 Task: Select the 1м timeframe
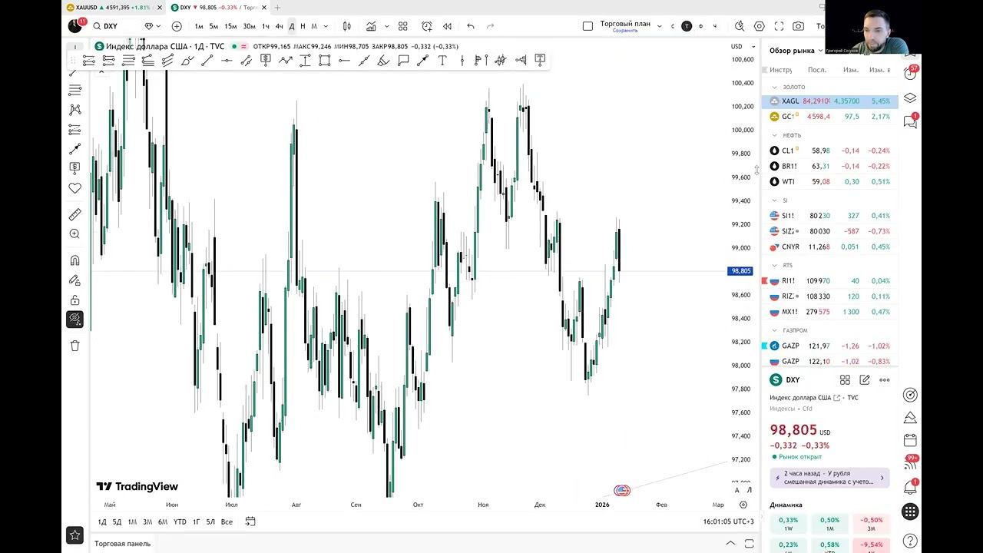199,26
